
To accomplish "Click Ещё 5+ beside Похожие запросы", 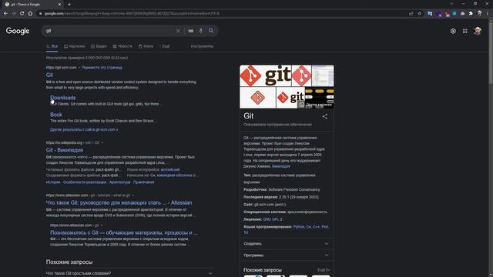I will [x=324, y=270].
